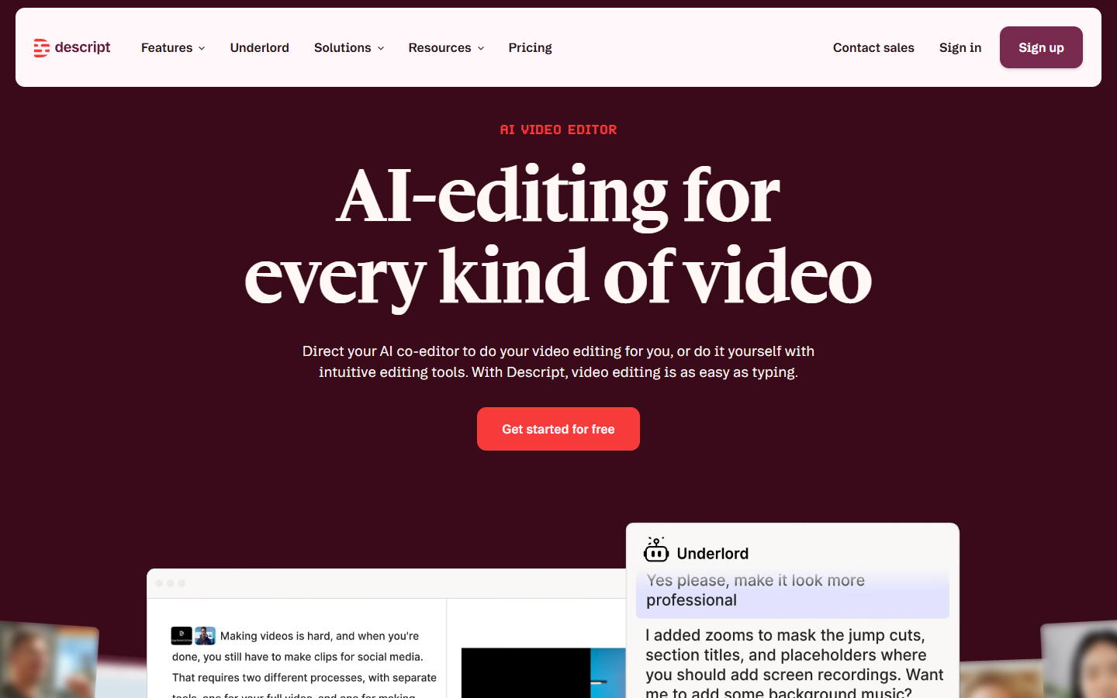Click the reply starting "I added zooms"
Image resolution: width=1117 pixels, height=698 pixels.
[794, 664]
